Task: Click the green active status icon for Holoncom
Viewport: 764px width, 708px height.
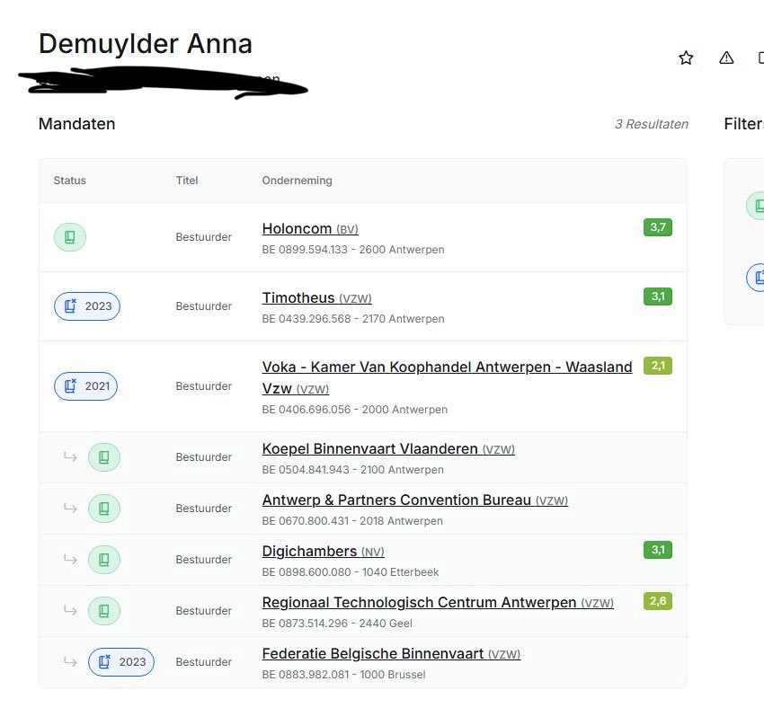Action: point(70,237)
